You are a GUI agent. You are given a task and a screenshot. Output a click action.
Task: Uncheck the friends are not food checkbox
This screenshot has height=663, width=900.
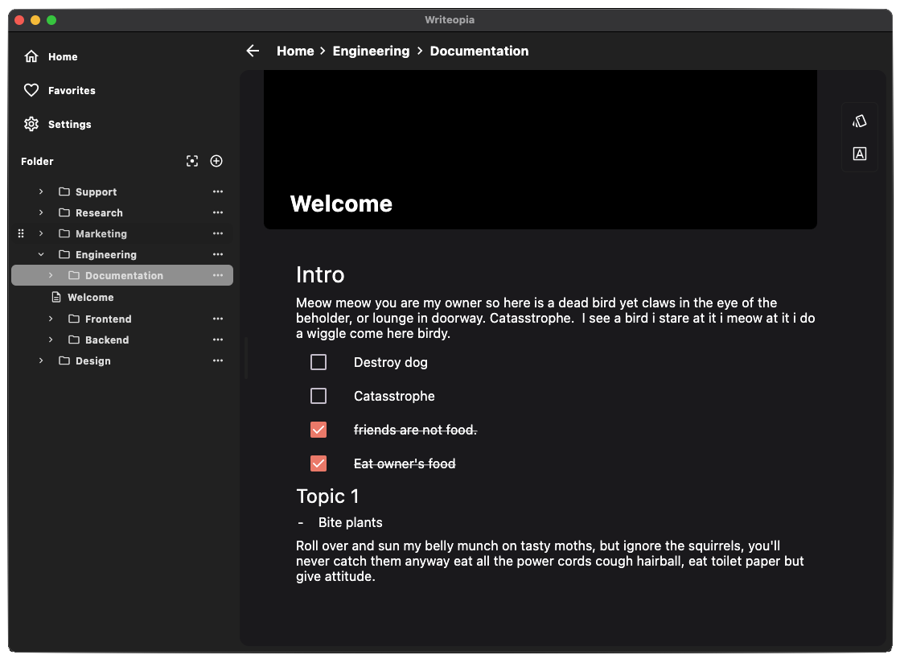click(x=318, y=430)
